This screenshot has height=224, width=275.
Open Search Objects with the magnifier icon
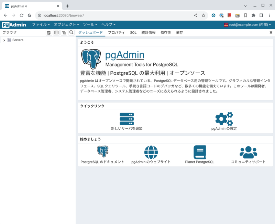[x=71, y=32]
